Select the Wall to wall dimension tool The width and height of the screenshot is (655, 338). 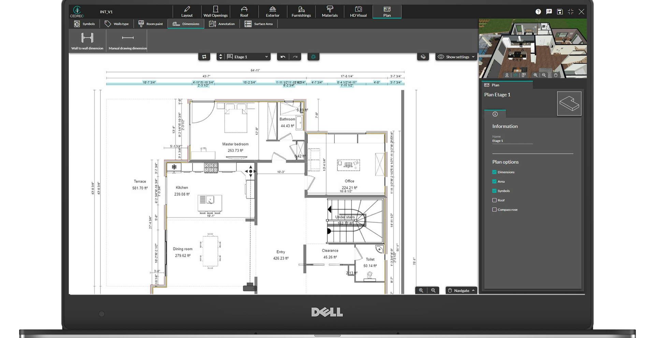[87, 41]
